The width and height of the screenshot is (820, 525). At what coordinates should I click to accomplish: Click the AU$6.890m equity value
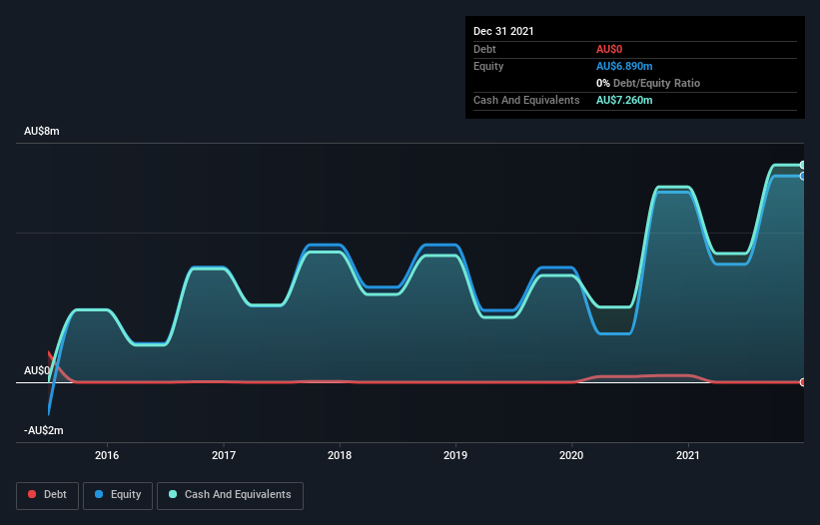coord(624,66)
